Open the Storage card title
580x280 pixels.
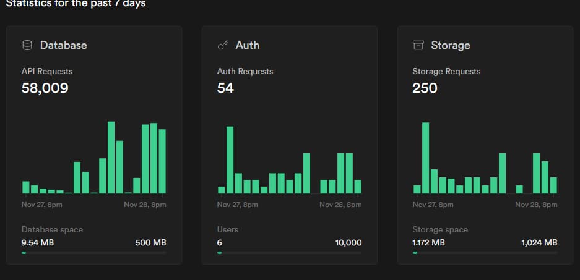pos(450,45)
